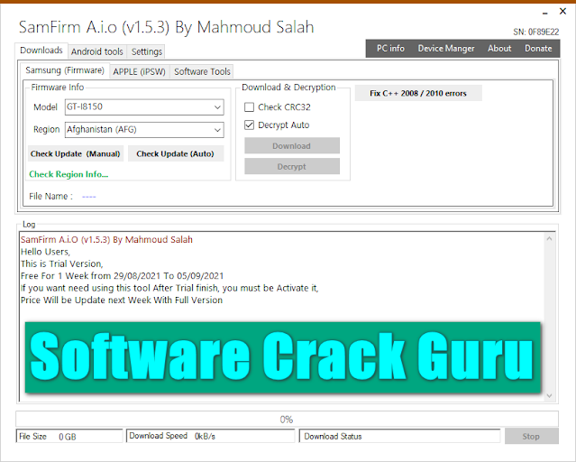Open Device Manger from top bar
This screenshot has height=462, width=576.
(x=446, y=49)
